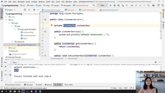Update project via Git blue arrow
Viewport: 165px width, 93px height.
pyautogui.click(x=136, y=5)
